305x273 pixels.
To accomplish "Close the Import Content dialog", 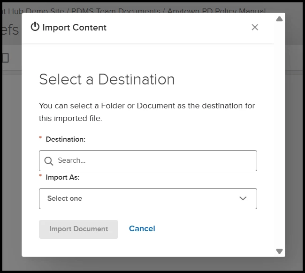I will [255, 27].
